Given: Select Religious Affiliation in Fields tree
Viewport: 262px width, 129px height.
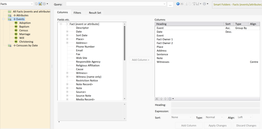Looking at the screenshot, I should pos(88,65).
